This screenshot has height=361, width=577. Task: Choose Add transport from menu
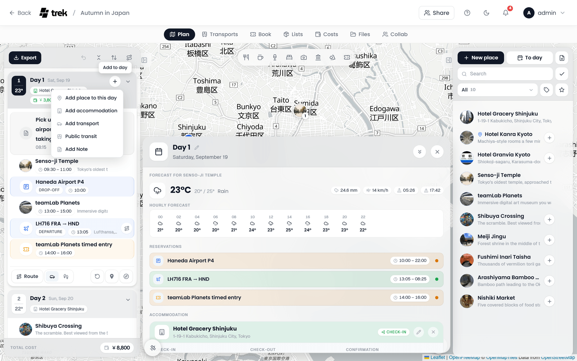point(88,123)
